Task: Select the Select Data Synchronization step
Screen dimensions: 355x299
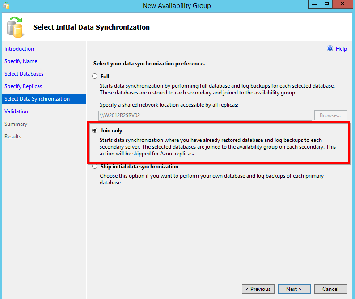Action: click(37, 99)
